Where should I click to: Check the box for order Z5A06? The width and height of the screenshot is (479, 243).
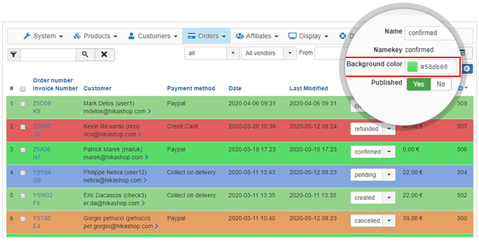[x=22, y=150]
